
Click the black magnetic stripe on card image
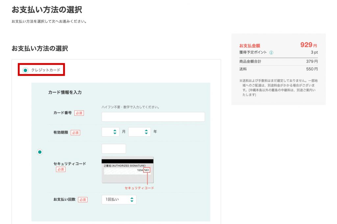pos(127,161)
